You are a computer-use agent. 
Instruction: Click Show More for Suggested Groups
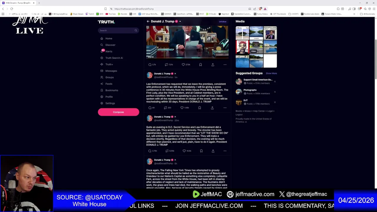(x=271, y=73)
